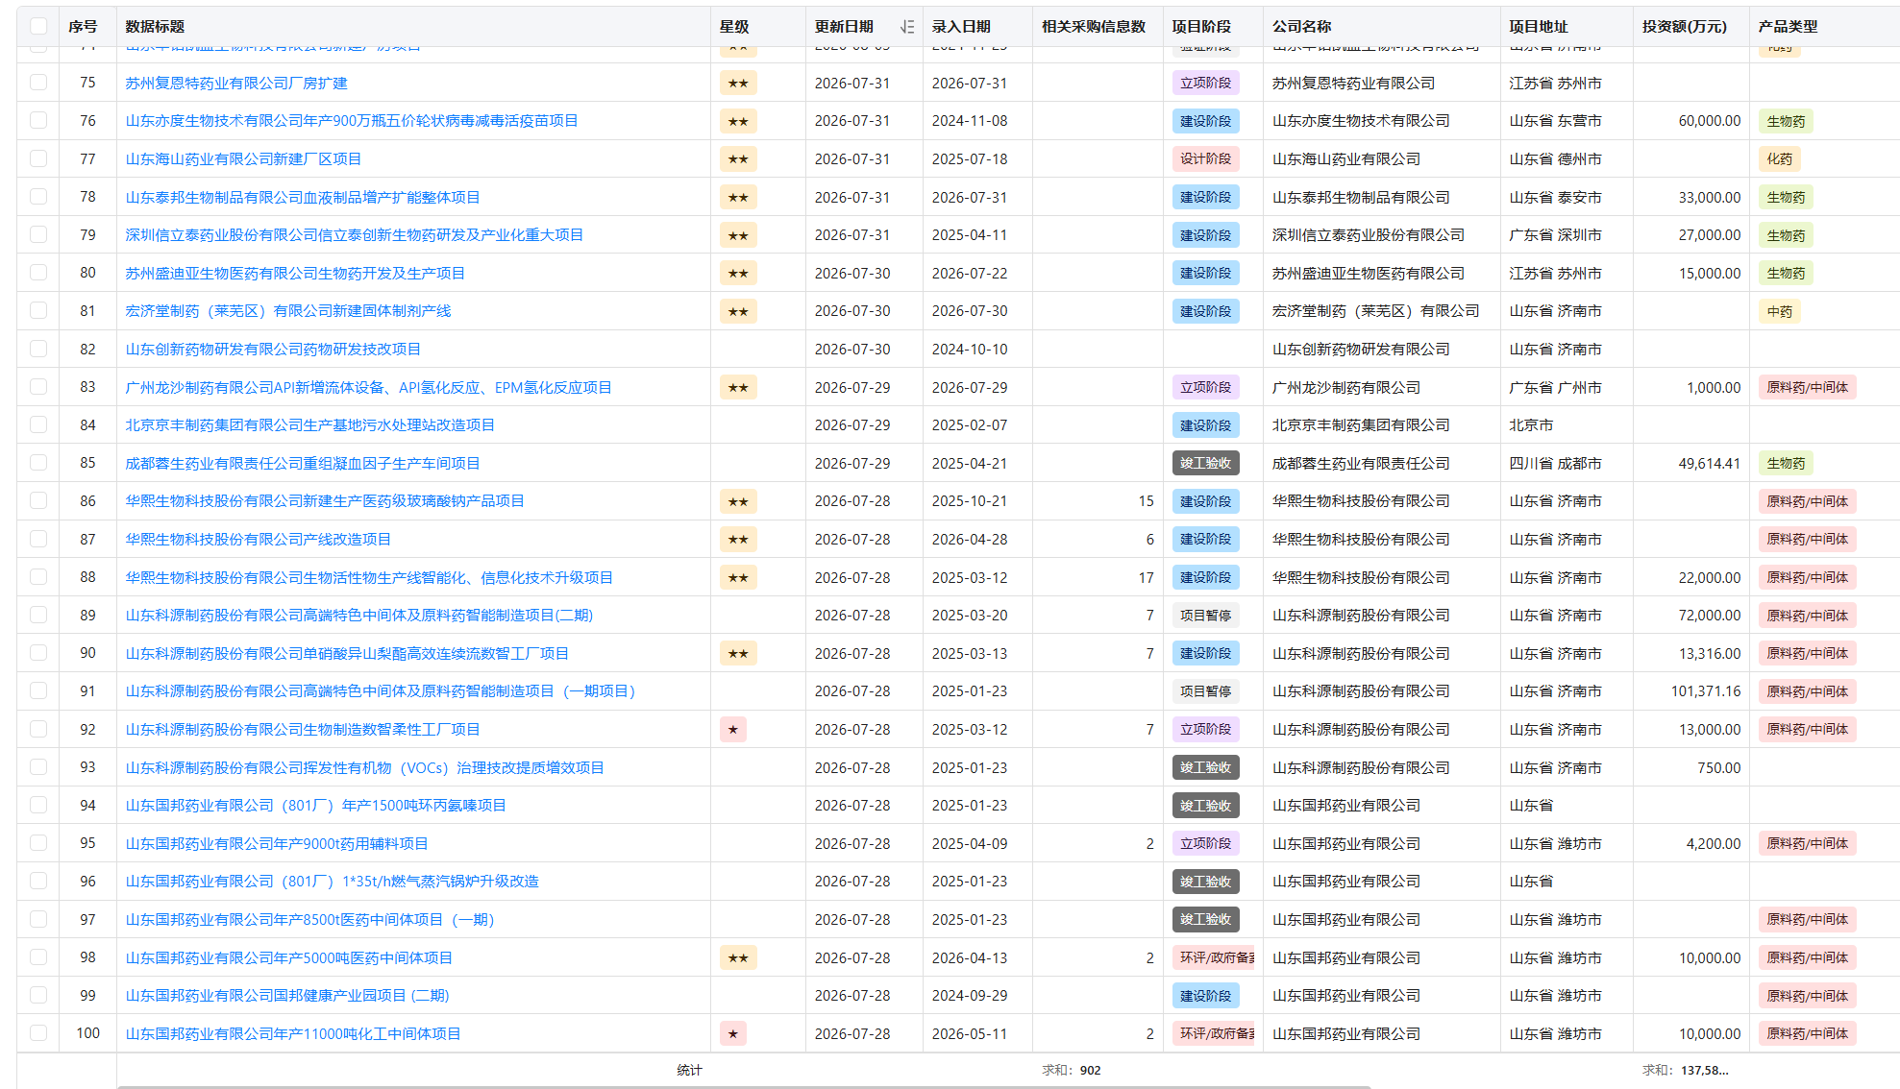Click the 原料药/中间体 tag in row 83
Screen dimensions: 1900x1089
tap(1807, 388)
